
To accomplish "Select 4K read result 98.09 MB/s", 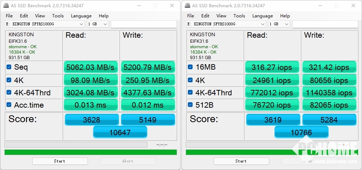I will point(90,80).
